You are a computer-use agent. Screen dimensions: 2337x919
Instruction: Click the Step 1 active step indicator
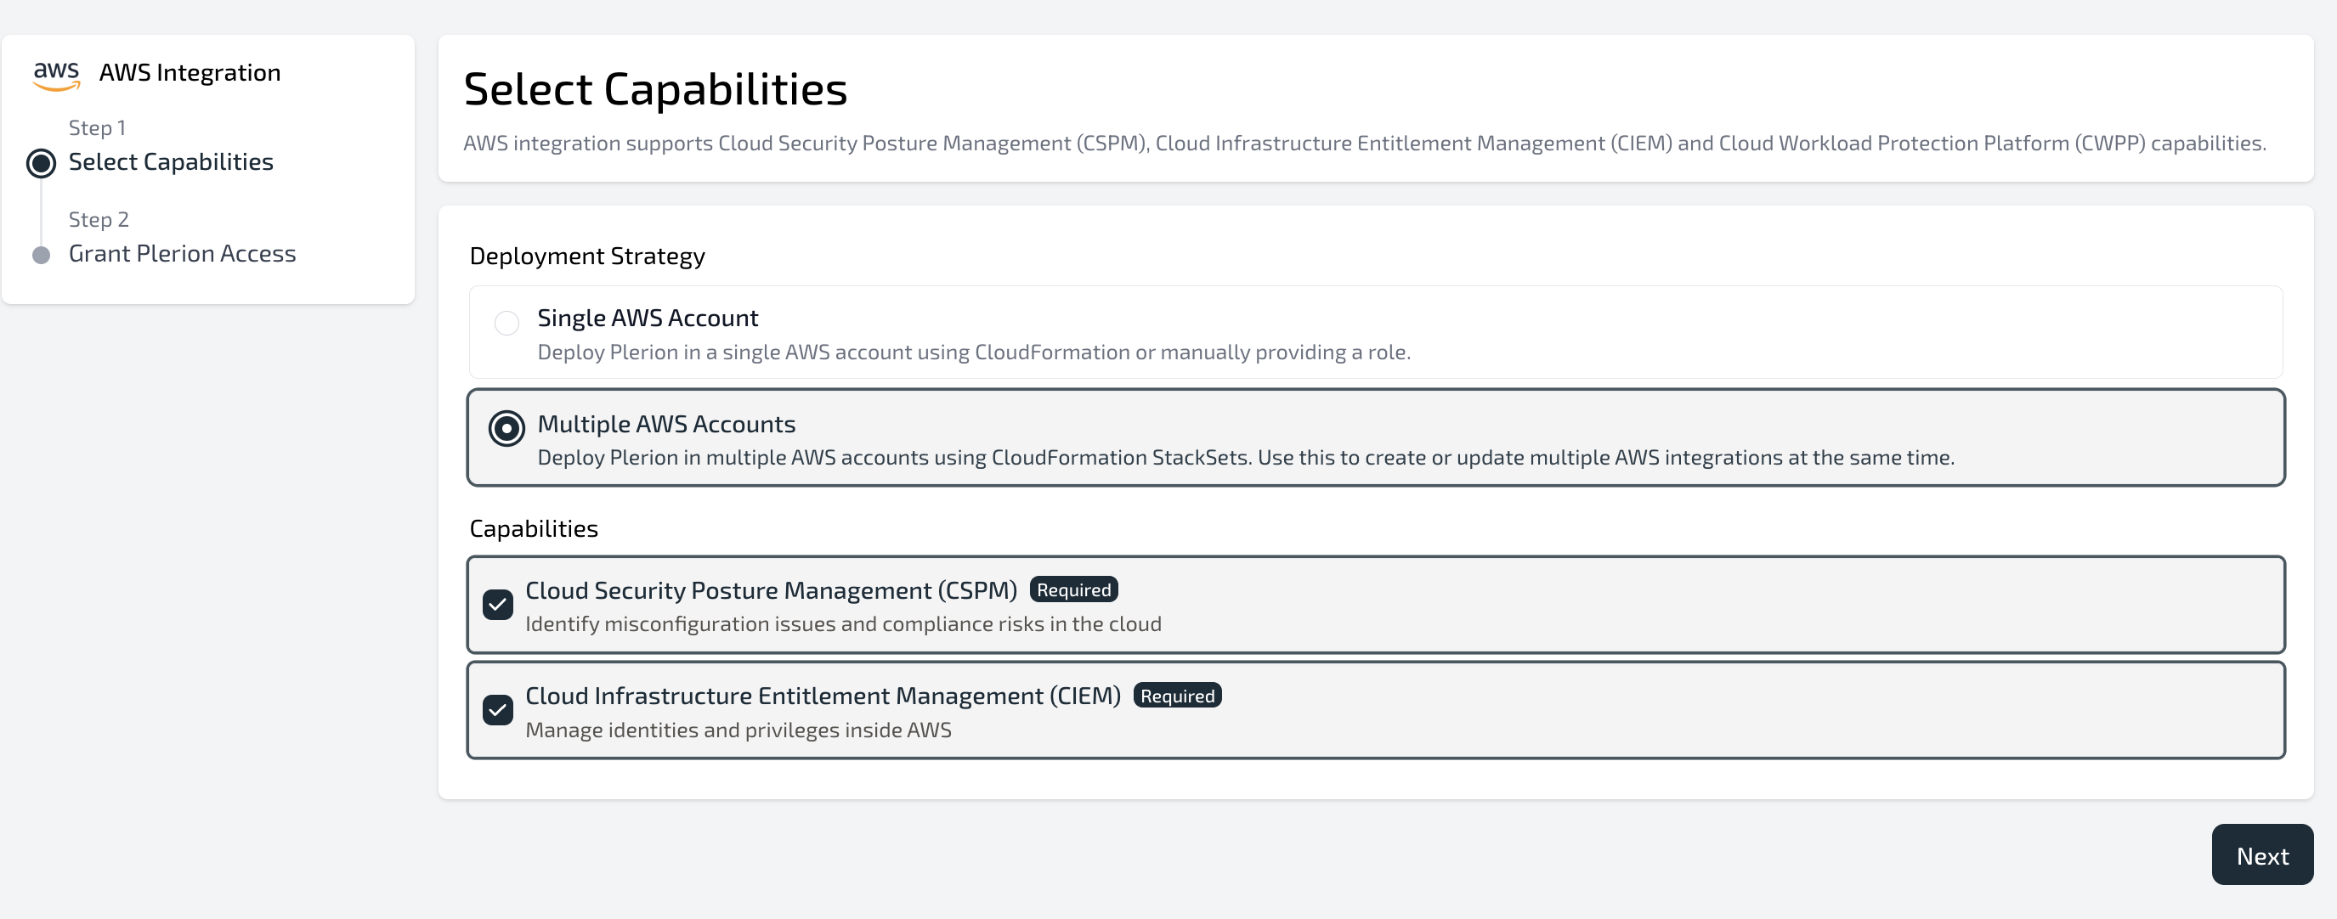[x=41, y=163]
